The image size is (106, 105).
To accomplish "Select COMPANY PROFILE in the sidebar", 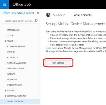I will pos(16,46).
